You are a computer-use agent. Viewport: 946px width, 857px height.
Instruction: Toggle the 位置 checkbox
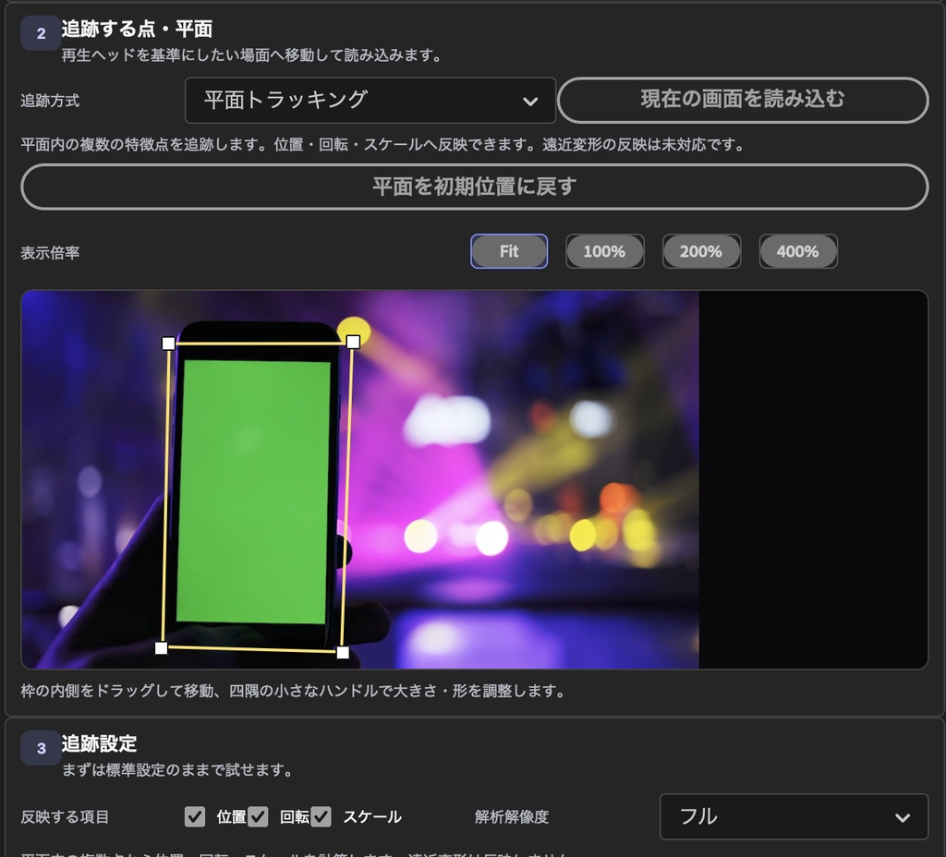click(x=194, y=817)
